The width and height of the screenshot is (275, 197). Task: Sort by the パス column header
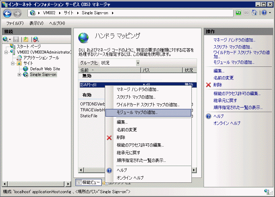pyautogui.click(x=162, y=70)
